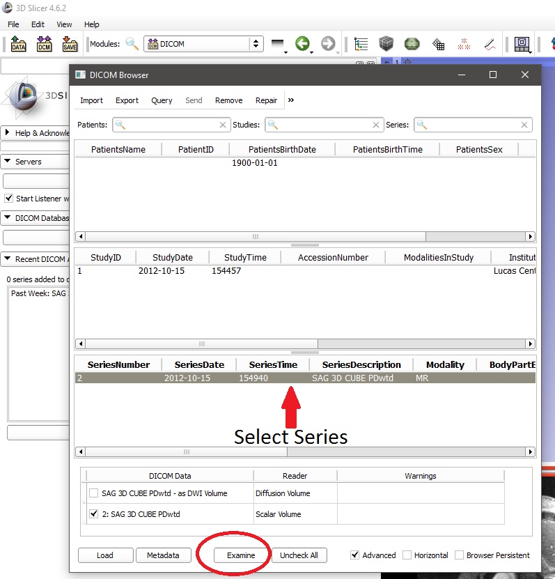The height and width of the screenshot is (579, 555).
Task: Open the Volume Rendering cube icon
Action: point(386,44)
